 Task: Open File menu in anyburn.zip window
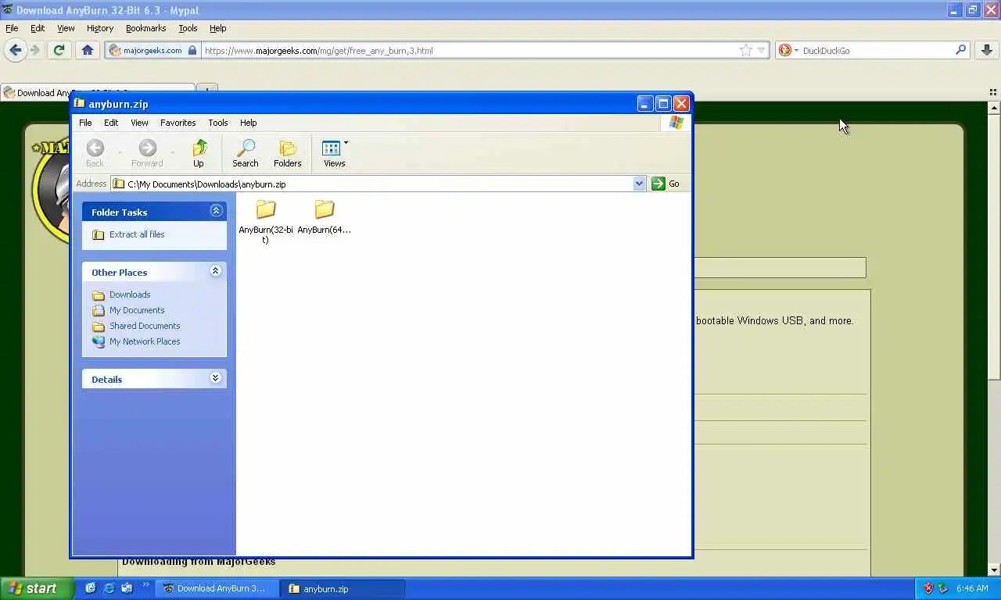pos(85,123)
